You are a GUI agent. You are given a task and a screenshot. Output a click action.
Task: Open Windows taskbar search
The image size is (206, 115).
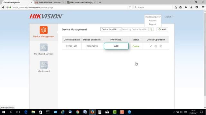coord(11,112)
